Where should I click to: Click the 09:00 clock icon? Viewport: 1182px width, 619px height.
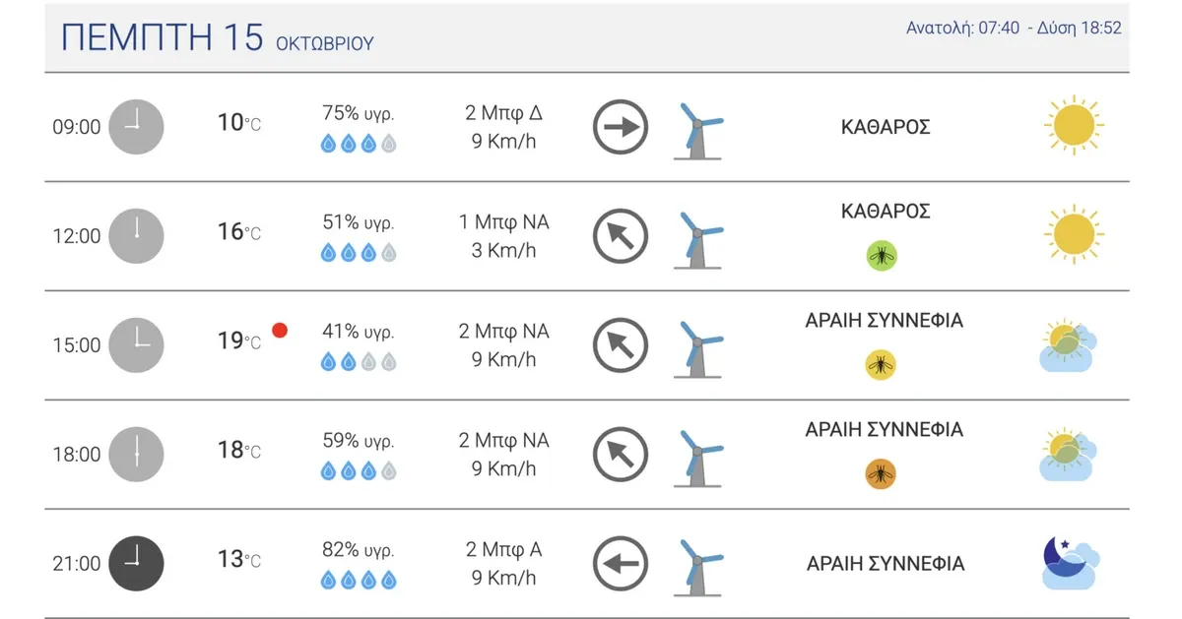(136, 127)
